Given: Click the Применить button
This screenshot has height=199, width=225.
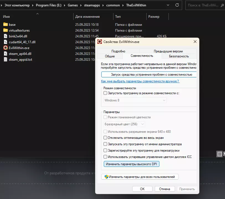Looking at the screenshot, I should tap(187, 189).
